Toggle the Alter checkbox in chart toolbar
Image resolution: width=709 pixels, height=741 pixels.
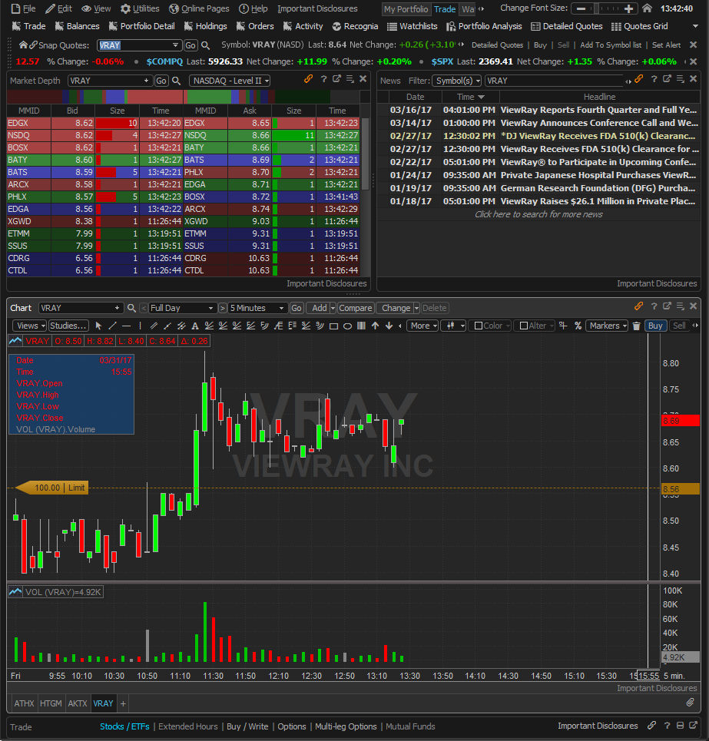tap(524, 326)
